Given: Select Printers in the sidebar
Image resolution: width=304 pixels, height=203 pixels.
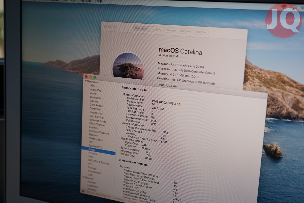Looking at the screenshot, I should pyautogui.click(x=92, y=154).
